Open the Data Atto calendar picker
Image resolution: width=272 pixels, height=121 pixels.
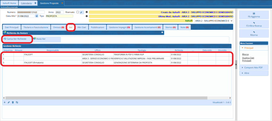point(37,16)
